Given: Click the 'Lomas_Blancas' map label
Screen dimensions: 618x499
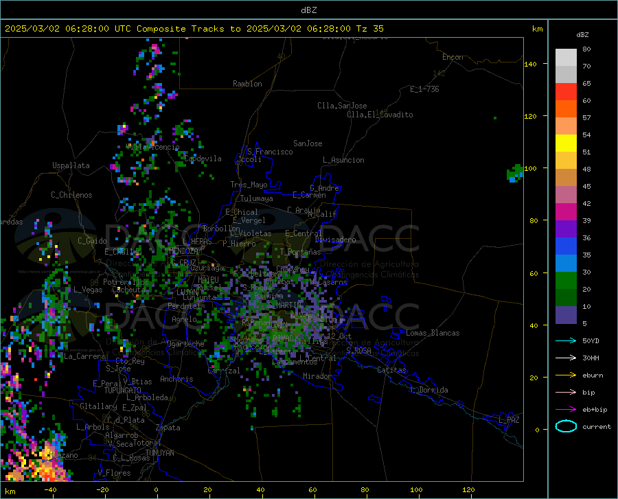Looking at the screenshot, I should pyautogui.click(x=433, y=333).
